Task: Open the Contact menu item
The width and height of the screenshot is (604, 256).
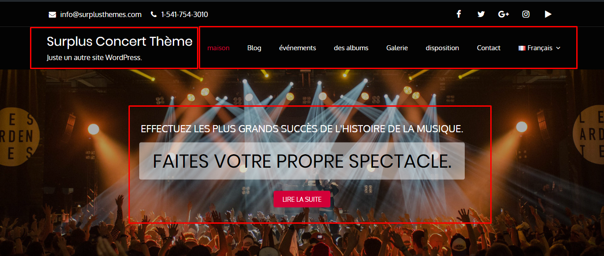Action: 488,48
